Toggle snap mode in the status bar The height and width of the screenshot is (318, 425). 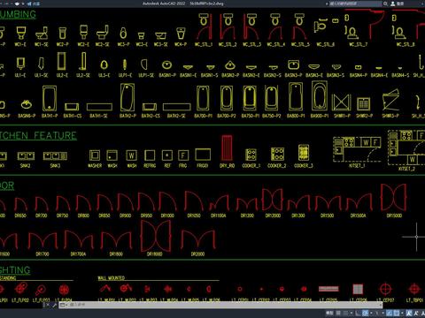point(345,313)
